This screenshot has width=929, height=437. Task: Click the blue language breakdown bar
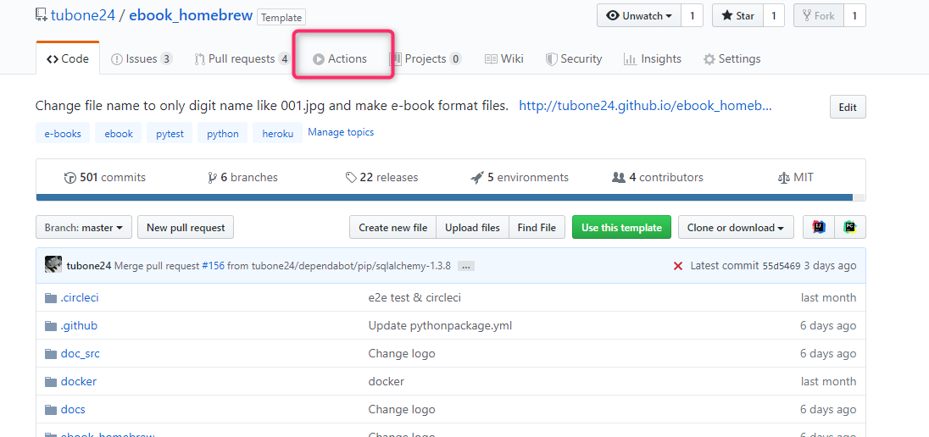[444, 197]
